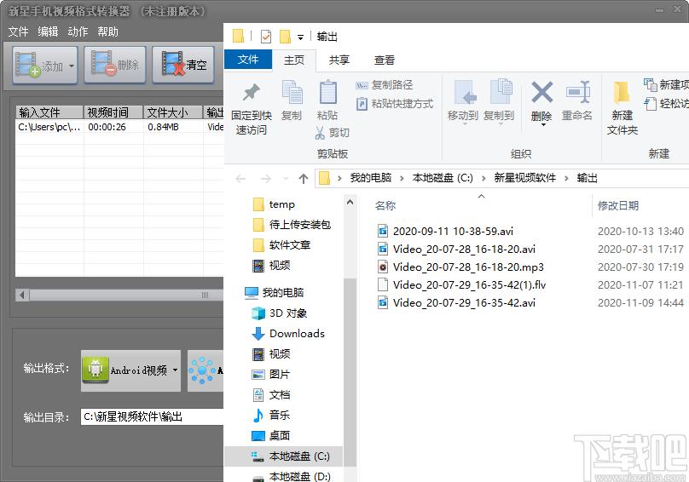
Task: Open the 编辑 menu in converter
Action: (x=48, y=32)
